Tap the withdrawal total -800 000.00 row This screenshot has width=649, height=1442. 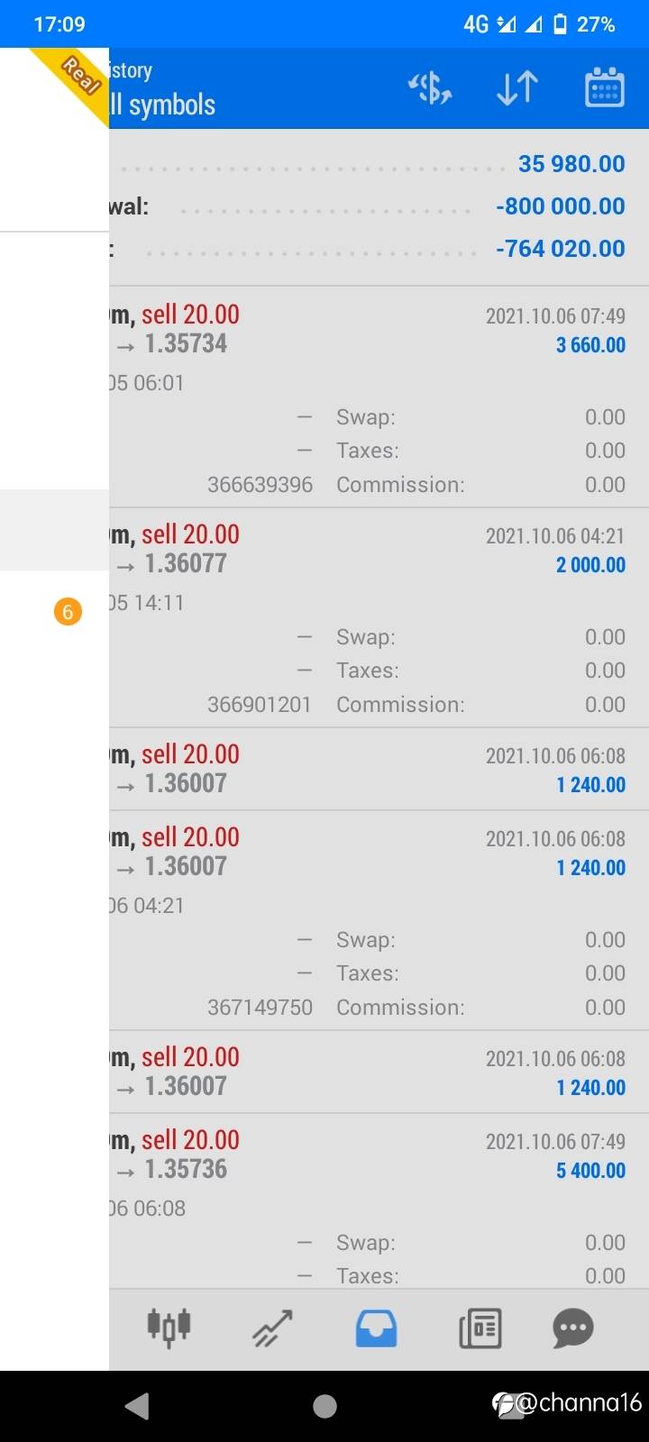tap(379, 206)
